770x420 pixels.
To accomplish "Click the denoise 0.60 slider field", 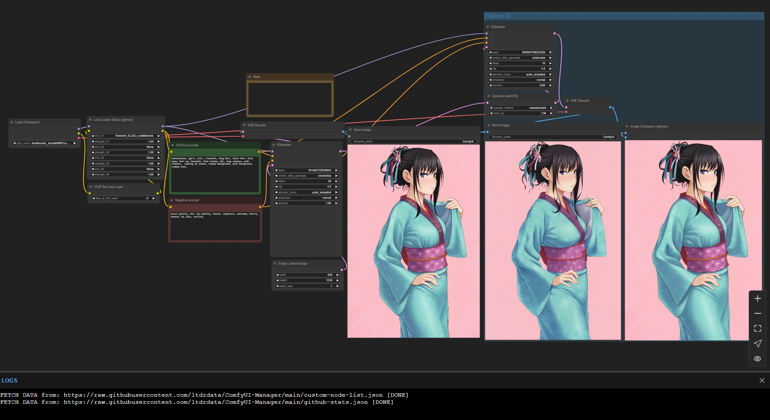I will tap(521, 85).
